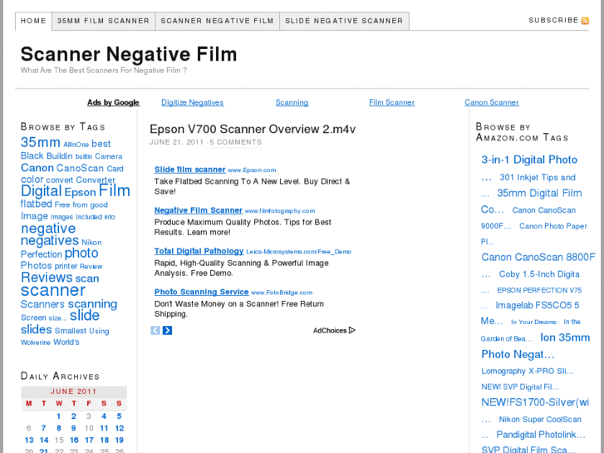Click the previous ads arrow icon

155,331
